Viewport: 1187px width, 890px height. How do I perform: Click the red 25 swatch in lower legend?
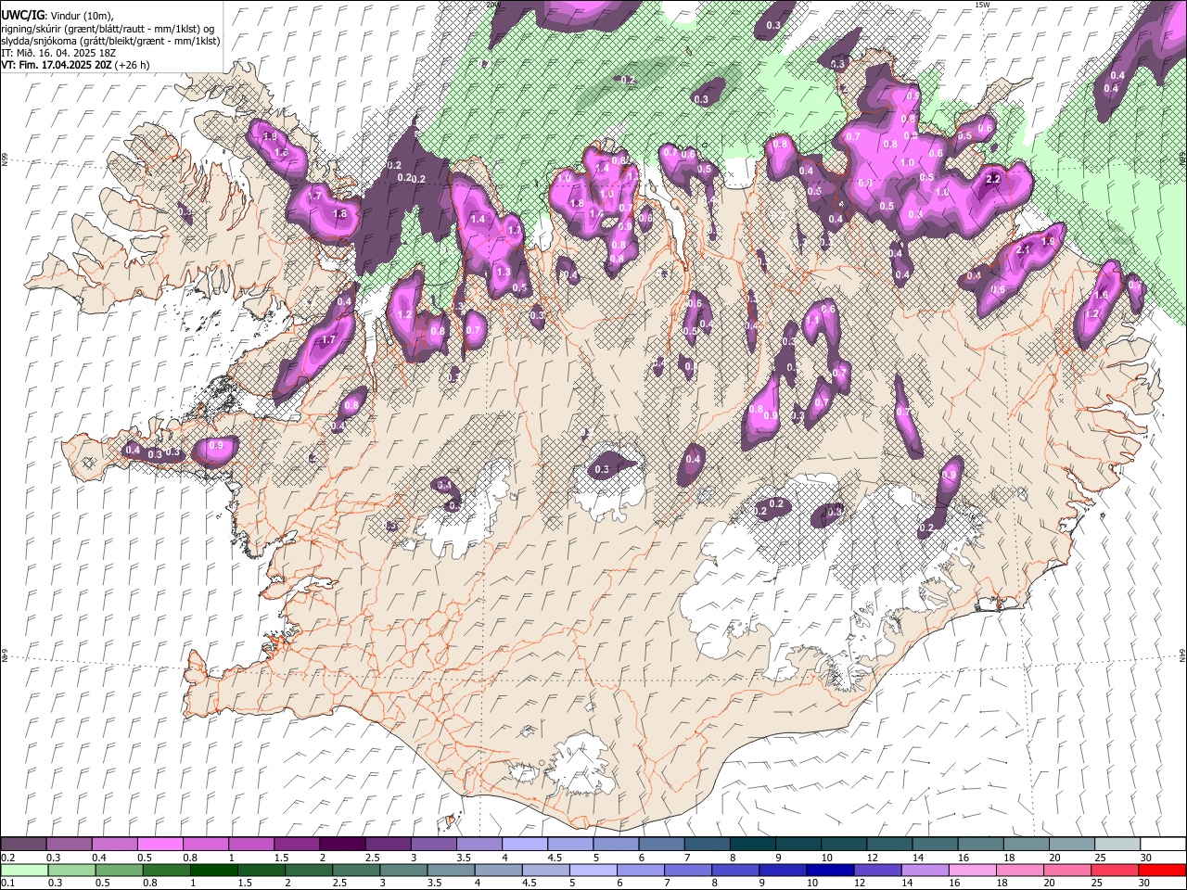click(1116, 870)
